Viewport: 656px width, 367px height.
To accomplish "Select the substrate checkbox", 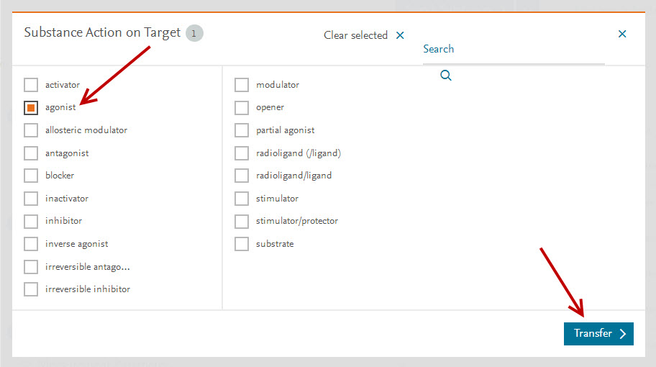I will pyautogui.click(x=242, y=244).
